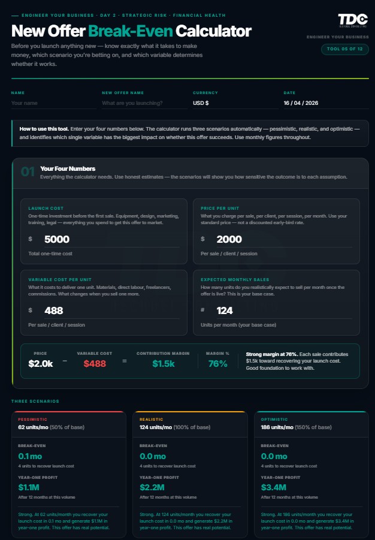
Task: Click the PESSIMISTIC scenario label
Action: tap(33, 420)
